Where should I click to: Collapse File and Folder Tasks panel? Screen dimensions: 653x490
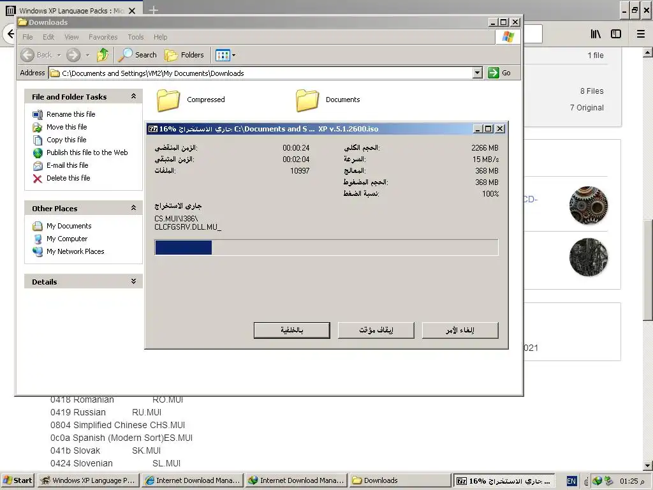(133, 96)
